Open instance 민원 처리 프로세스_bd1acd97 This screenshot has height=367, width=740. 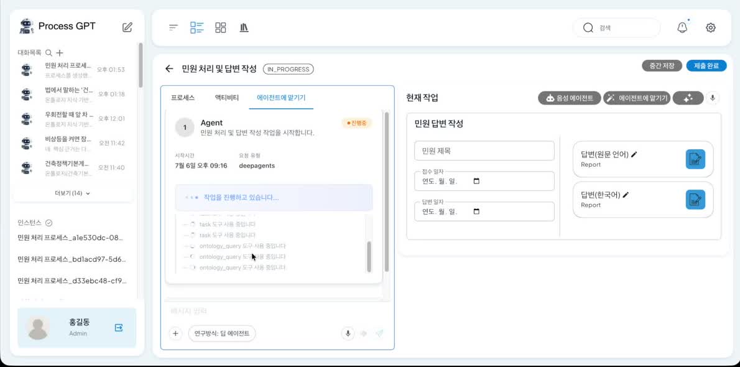point(72,259)
